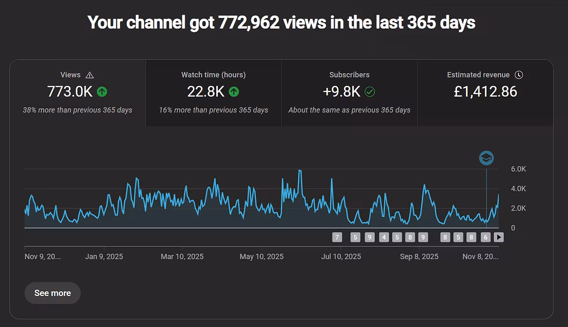Screen dimensions: 568x327
Task: Open the video marker labeled 6
Action: pyautogui.click(x=485, y=237)
